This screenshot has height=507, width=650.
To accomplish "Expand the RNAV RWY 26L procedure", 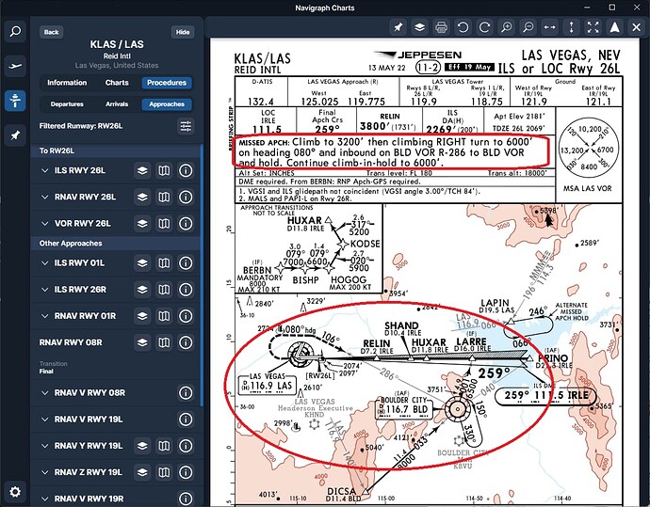I will coord(45,197).
